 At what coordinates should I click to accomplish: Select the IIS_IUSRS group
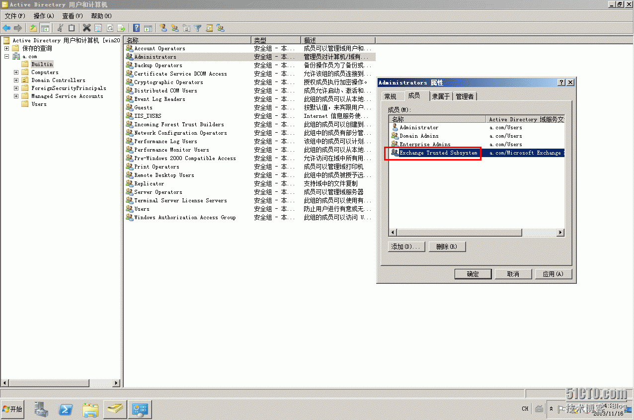pyautogui.click(x=148, y=116)
